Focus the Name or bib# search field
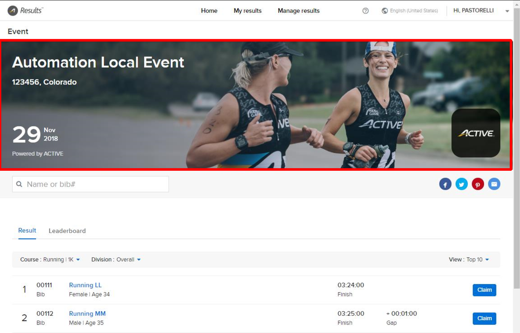The width and height of the screenshot is (520, 333). click(91, 184)
